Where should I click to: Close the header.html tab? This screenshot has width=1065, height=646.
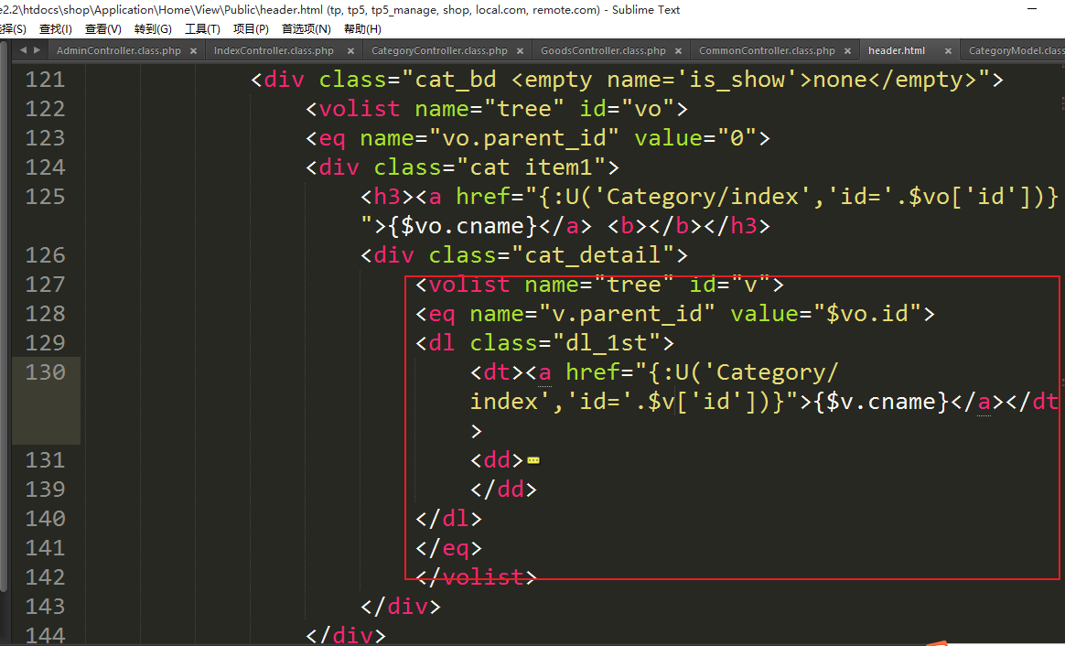click(948, 51)
